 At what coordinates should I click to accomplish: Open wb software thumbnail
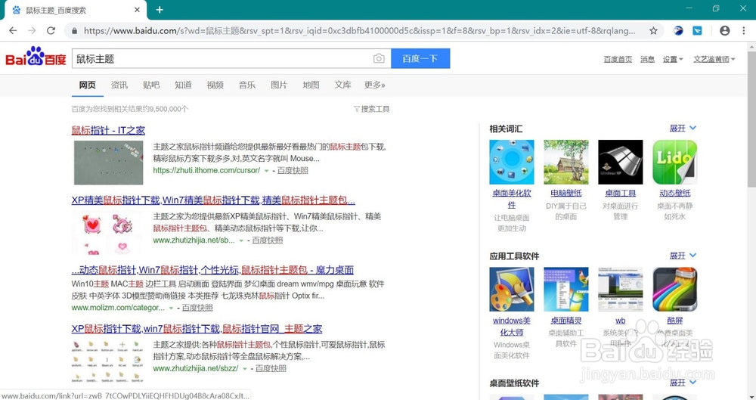pos(621,290)
